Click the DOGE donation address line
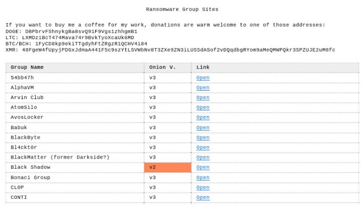This screenshot has height=205, width=362. tap(71, 31)
